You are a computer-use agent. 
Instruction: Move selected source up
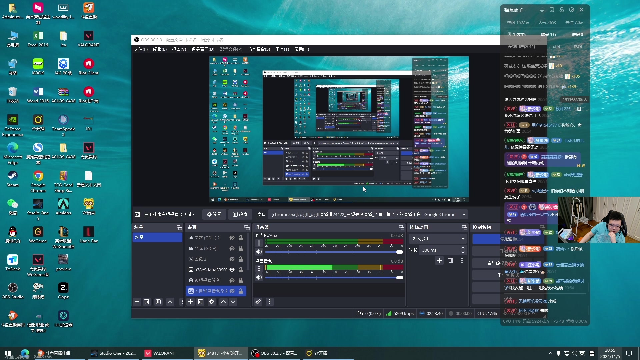(x=223, y=302)
